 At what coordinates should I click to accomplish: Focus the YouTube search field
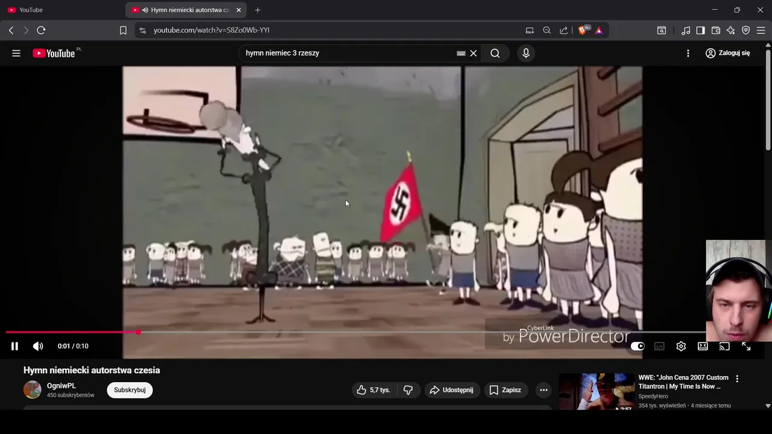347,53
